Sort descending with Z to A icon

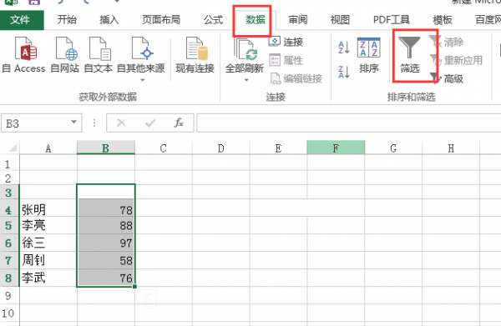pyautogui.click(x=344, y=72)
